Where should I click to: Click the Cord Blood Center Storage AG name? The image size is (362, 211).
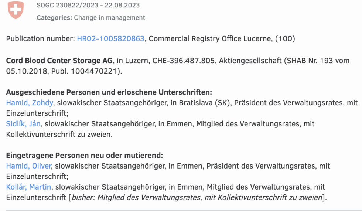(60, 61)
